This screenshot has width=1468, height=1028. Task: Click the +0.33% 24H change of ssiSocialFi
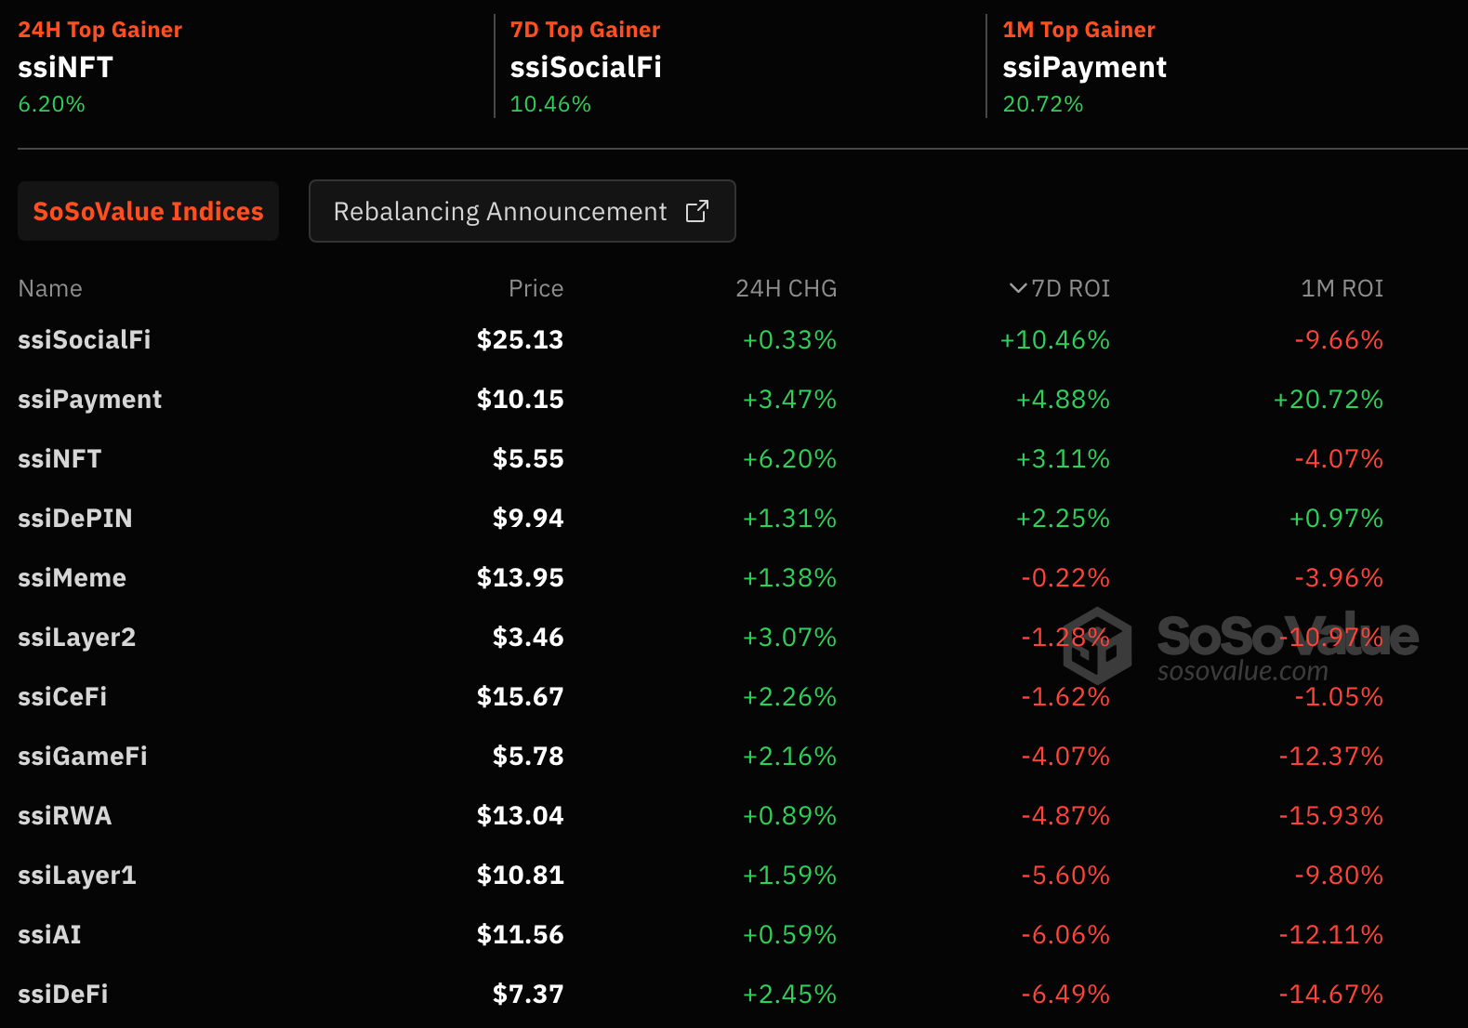coord(789,339)
